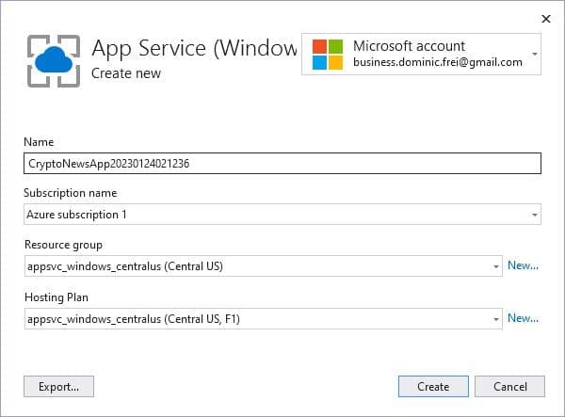
Task: Expand the Hosting Plan dropdown
Action: (495, 319)
